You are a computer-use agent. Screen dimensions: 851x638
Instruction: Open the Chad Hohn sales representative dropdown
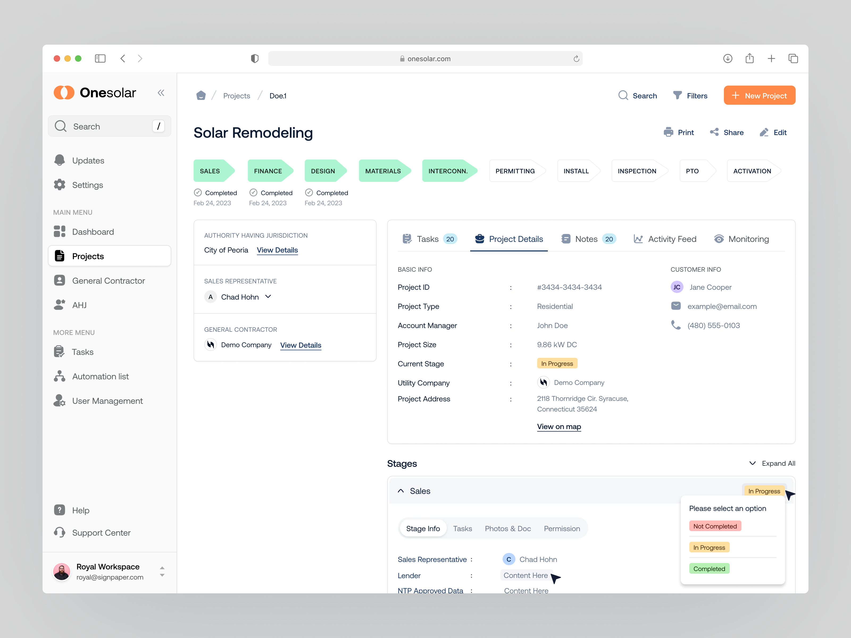269,296
